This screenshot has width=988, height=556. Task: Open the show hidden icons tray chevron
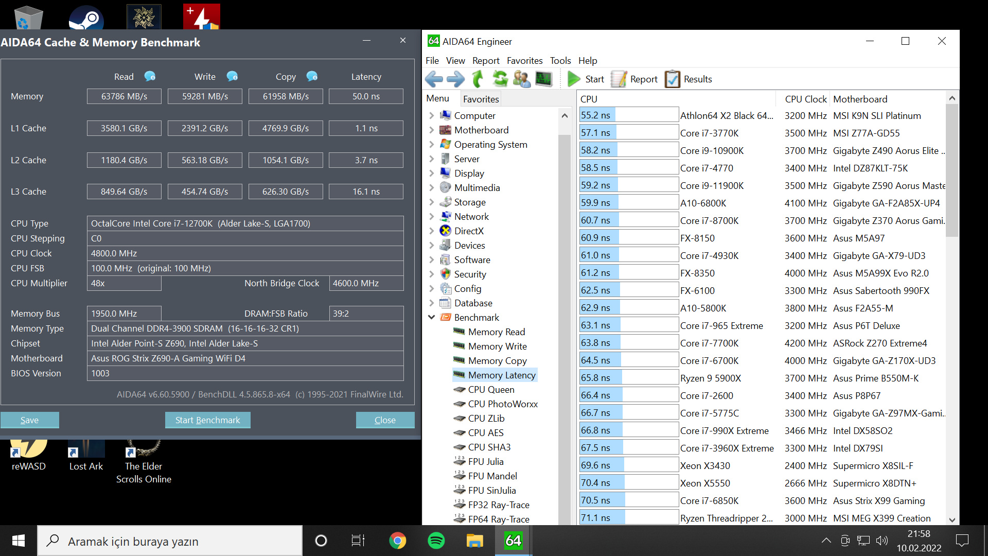(826, 541)
